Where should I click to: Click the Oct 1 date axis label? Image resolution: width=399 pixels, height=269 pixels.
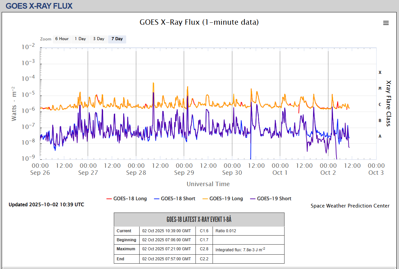point(280,173)
